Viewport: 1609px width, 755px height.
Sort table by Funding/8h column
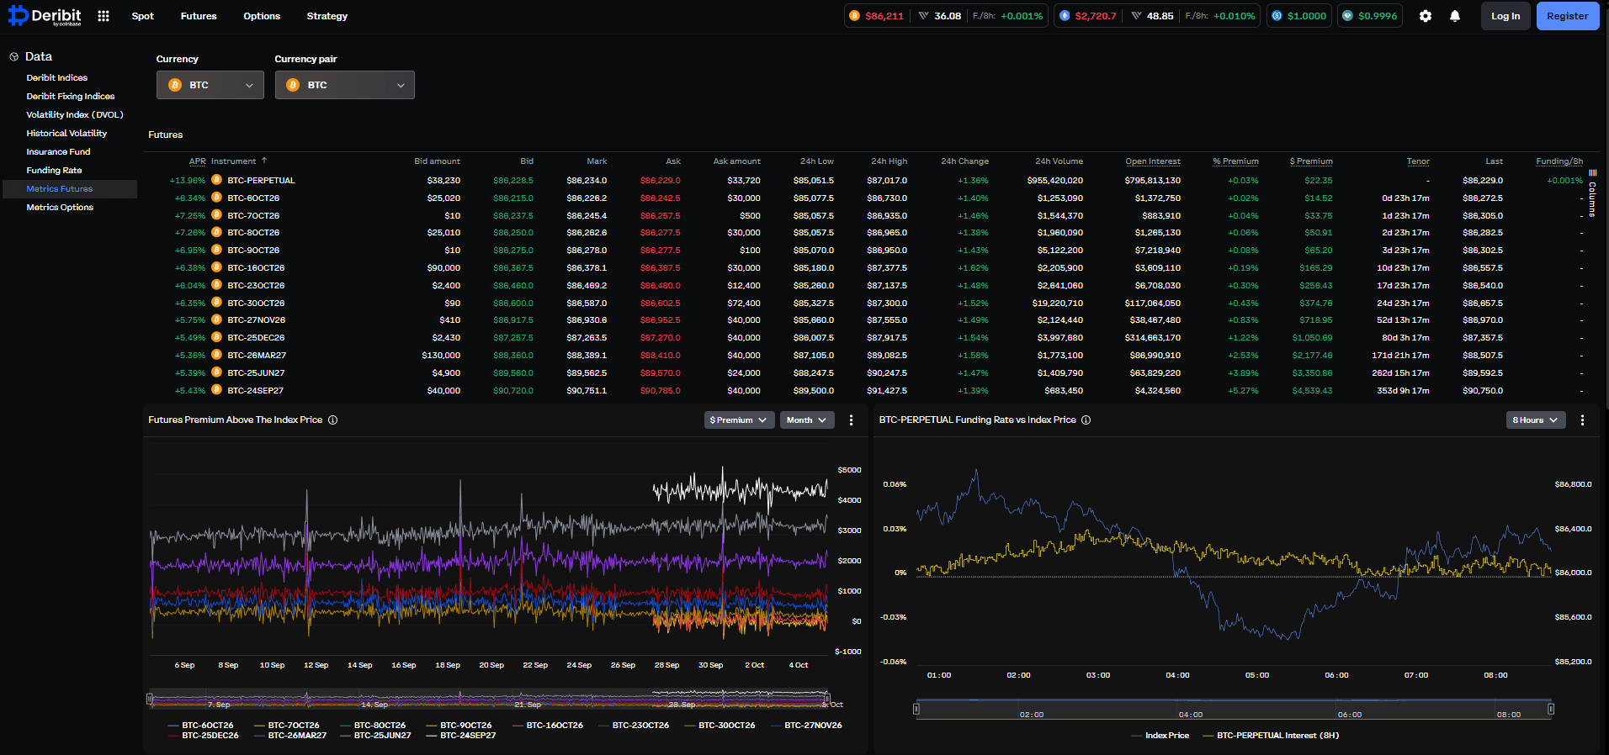click(1559, 161)
